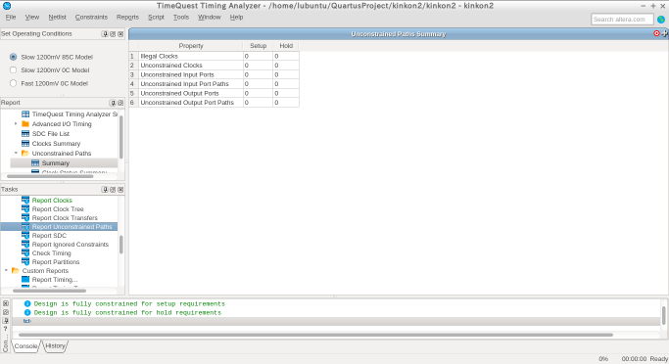Click the Check Timing task icon

click(25, 252)
